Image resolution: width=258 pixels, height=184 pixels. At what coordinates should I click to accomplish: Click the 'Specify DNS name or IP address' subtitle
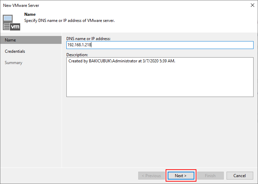pos(69,21)
